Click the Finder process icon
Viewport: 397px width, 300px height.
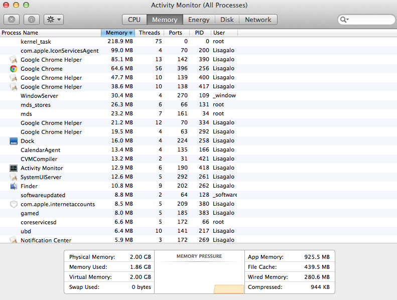pyautogui.click(x=14, y=186)
